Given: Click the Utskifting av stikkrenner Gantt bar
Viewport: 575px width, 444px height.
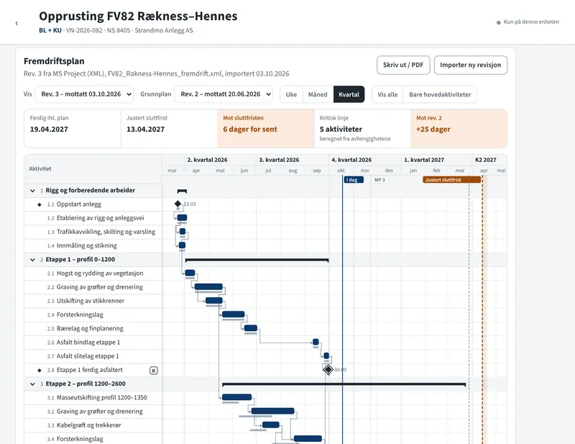Looking at the screenshot, I should pos(214,301).
